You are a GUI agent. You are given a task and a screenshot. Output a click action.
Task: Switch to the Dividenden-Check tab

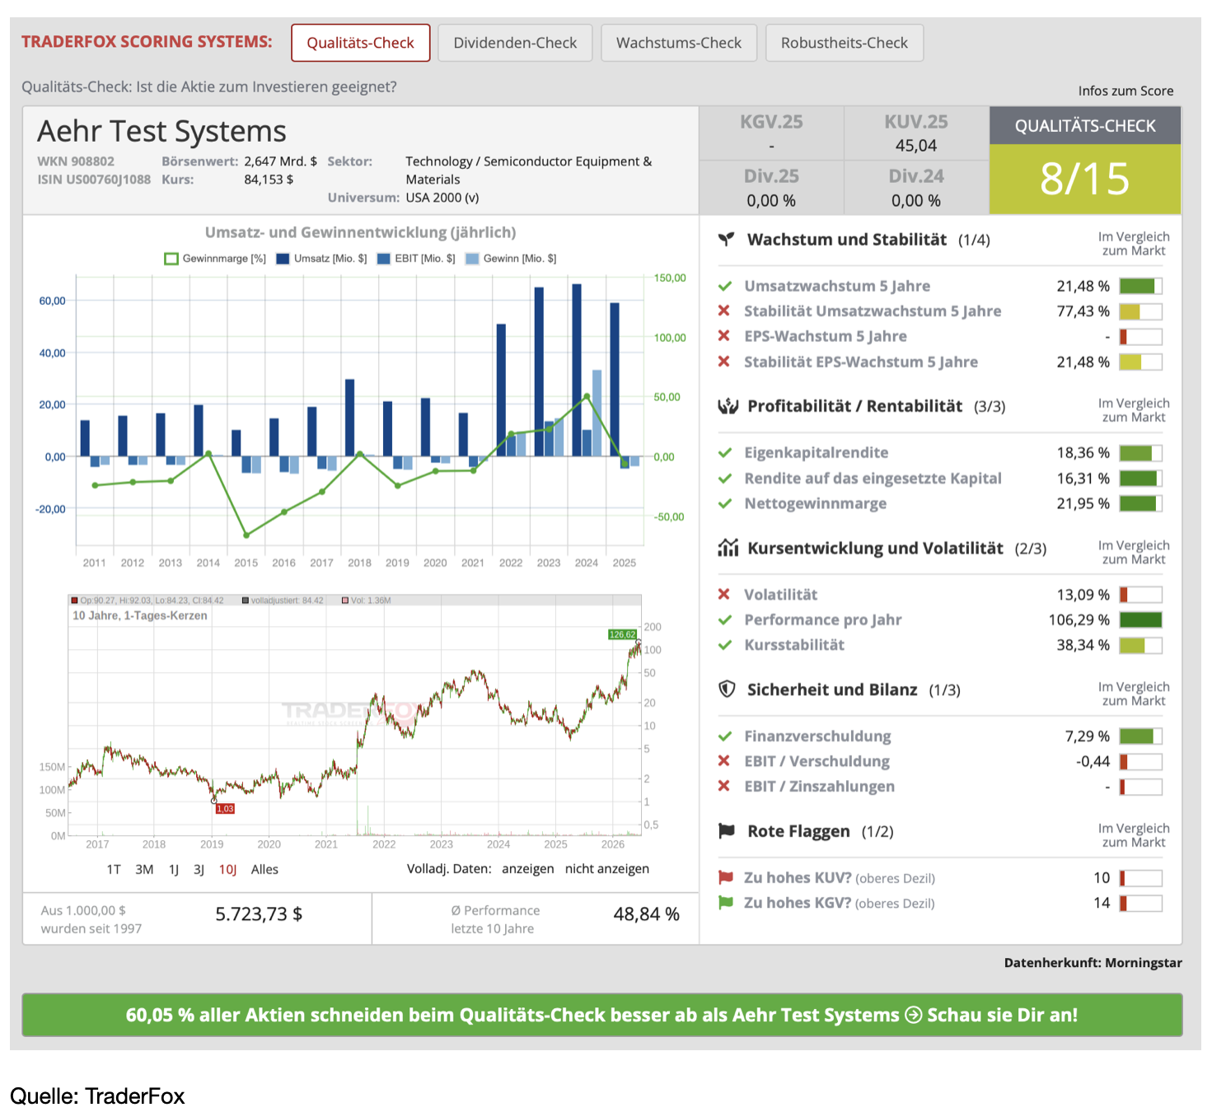(515, 43)
